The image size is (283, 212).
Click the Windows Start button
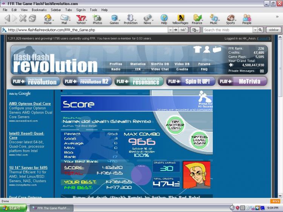(14, 208)
